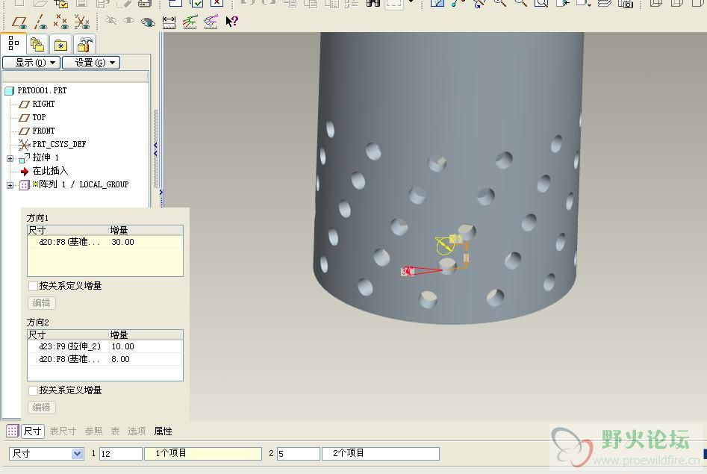Click the repaint screen icon
Screen dimensions: 707x474
pos(437,3)
